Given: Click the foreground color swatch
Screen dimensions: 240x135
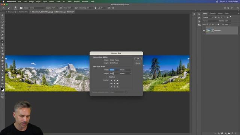Looking at the screenshot, I should [x=1, y=89].
